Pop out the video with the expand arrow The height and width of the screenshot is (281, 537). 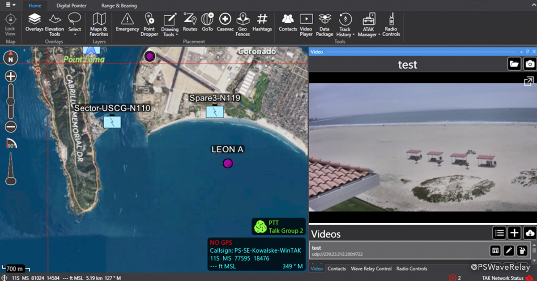(x=528, y=82)
